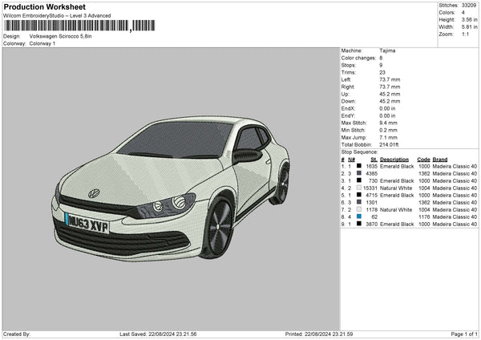This screenshot has height=340, width=481.
Task: Click the Created By label in the footer
Action: 17,334
